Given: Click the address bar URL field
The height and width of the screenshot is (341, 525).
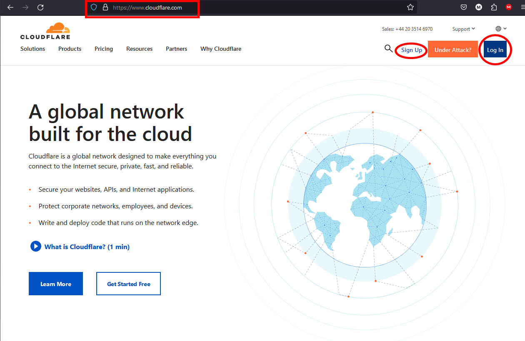Looking at the screenshot, I should pyautogui.click(x=252, y=7).
